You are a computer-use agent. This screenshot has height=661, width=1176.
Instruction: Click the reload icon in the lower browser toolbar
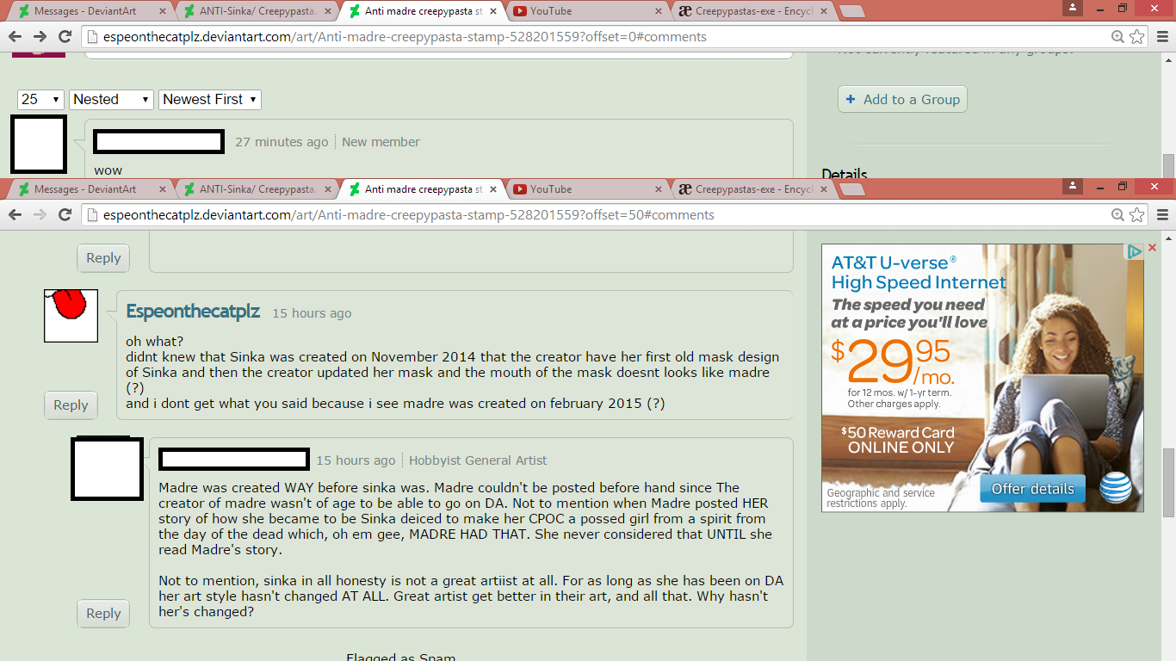coord(65,214)
